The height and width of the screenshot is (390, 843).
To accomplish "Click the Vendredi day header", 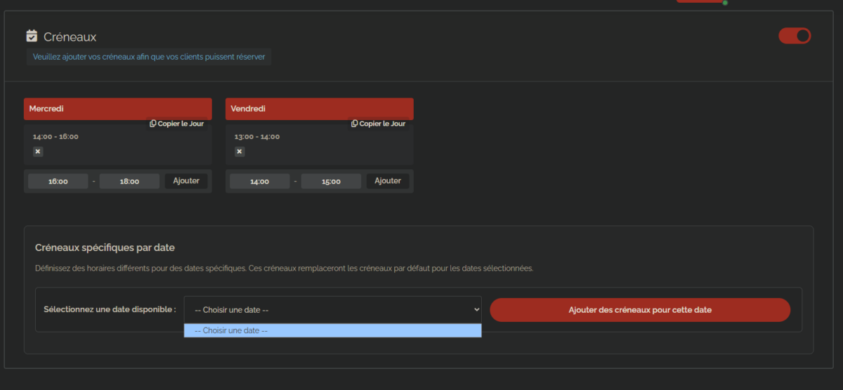I will tap(319, 109).
